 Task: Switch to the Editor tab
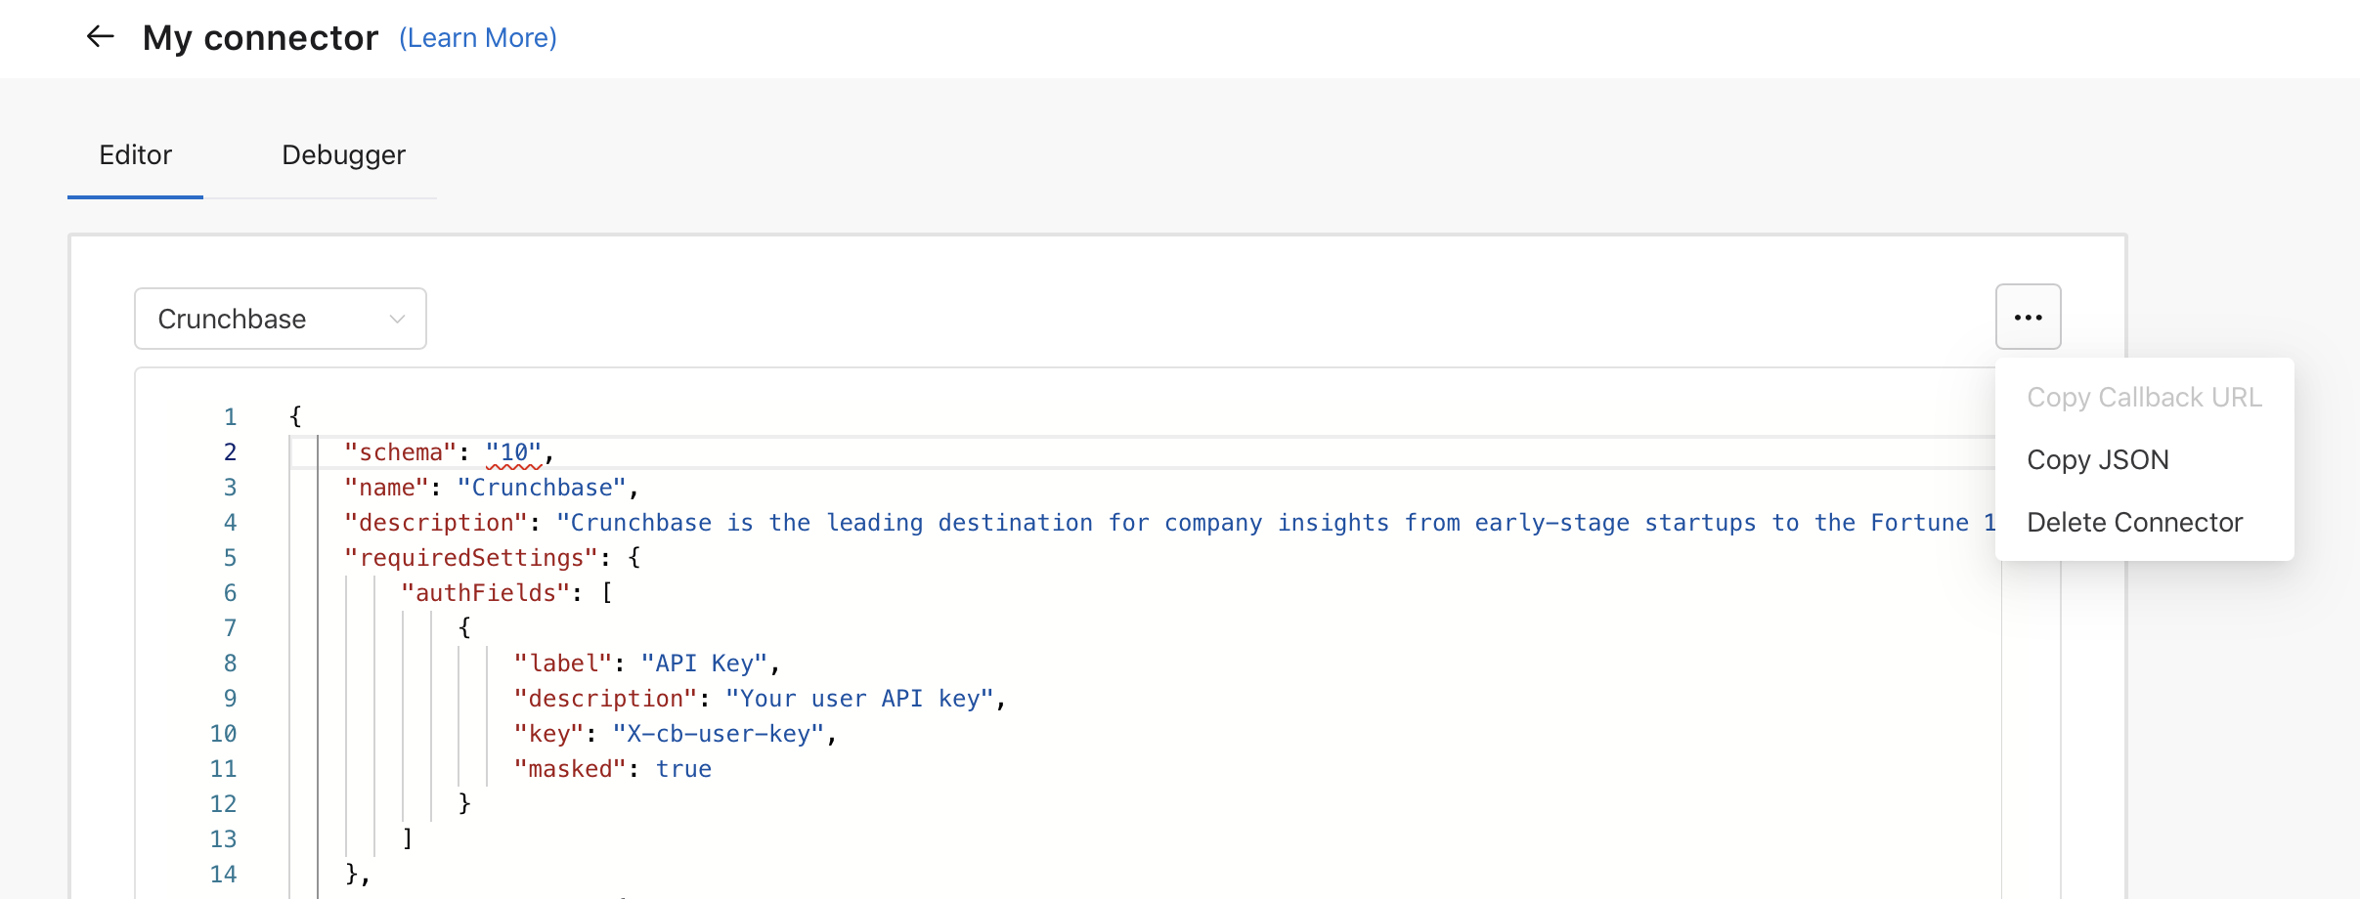(x=135, y=155)
